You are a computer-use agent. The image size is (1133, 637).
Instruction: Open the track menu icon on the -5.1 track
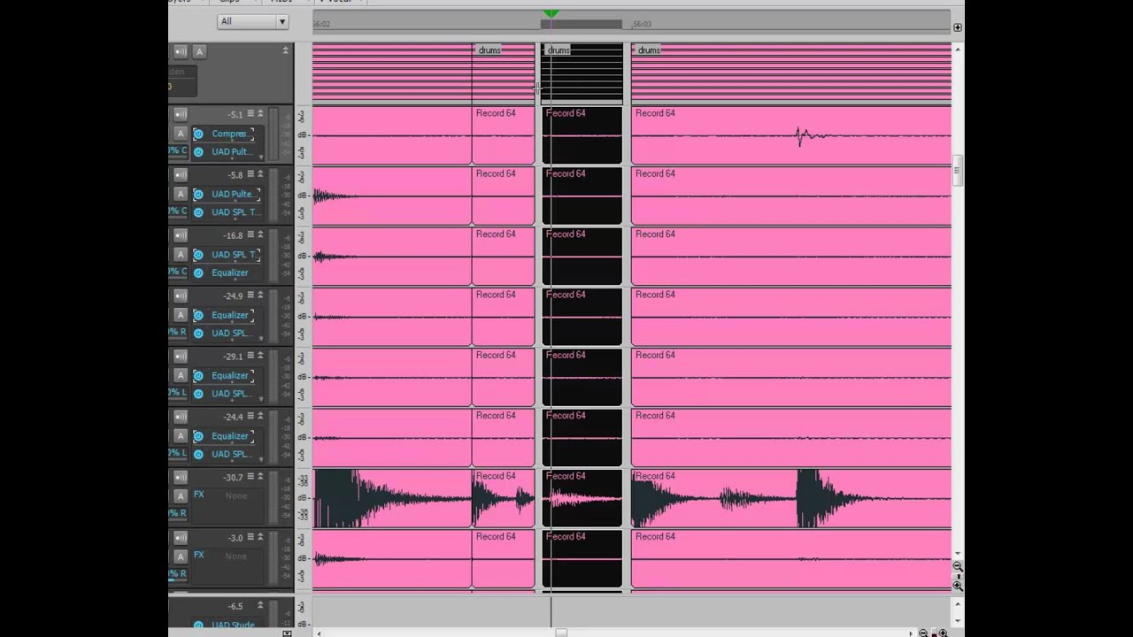tap(250, 114)
